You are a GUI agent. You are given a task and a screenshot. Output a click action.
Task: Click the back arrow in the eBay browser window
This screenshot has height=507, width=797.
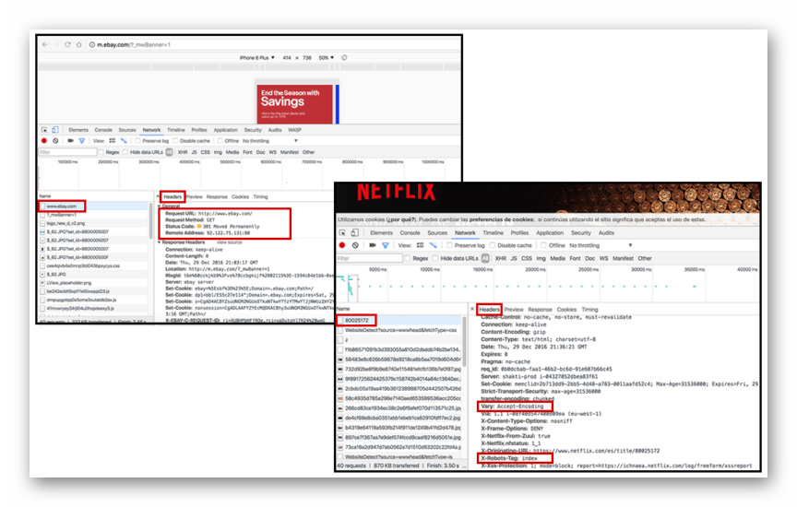tap(45, 44)
